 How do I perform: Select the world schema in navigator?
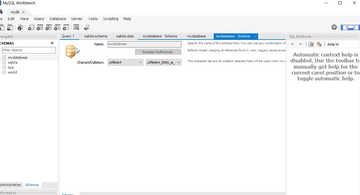(x=12, y=72)
